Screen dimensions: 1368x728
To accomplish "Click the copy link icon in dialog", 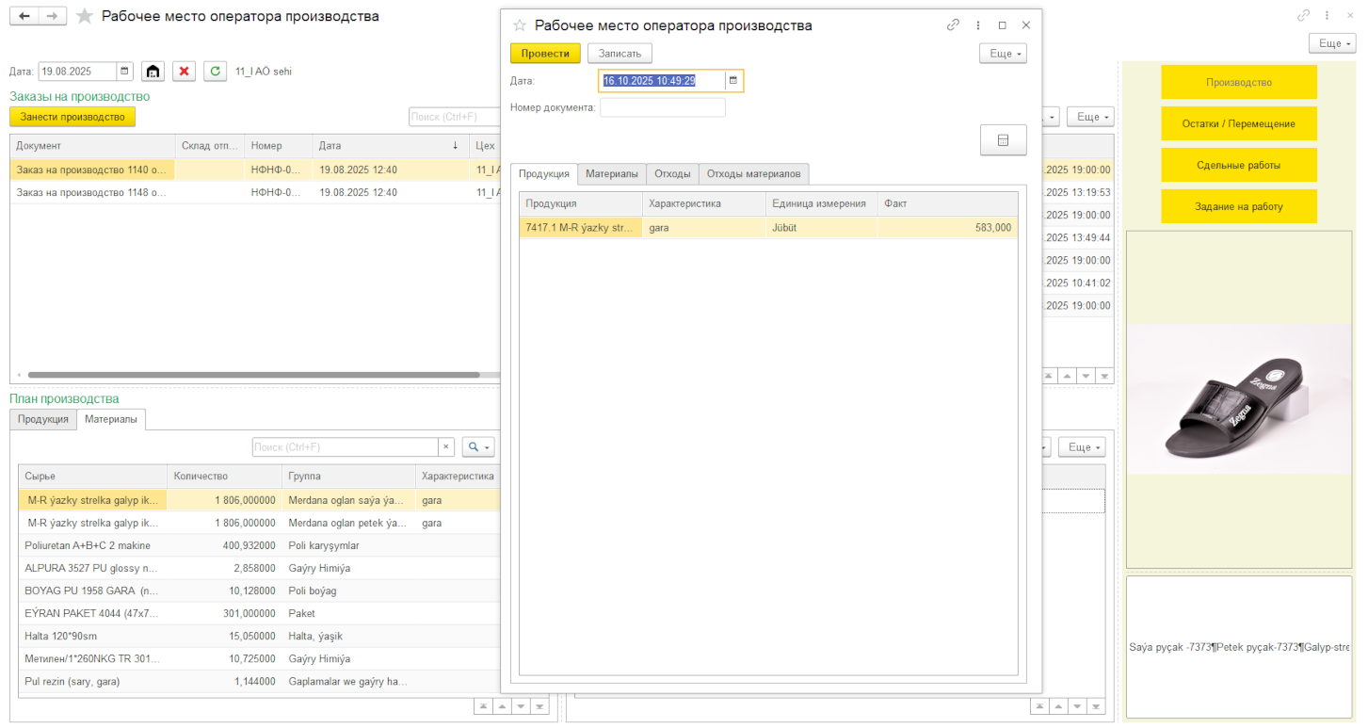I will pyautogui.click(x=953, y=25).
